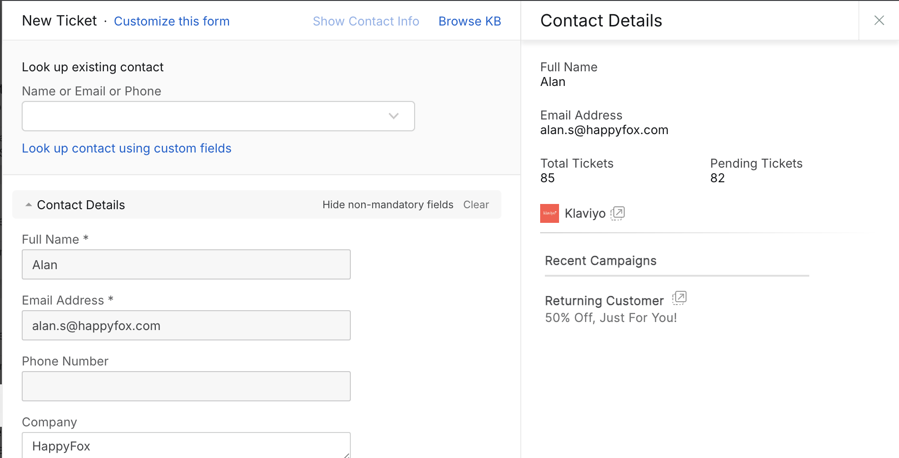Collapse the Contact Details section triangle
Screen dimensions: 899x458
coord(29,205)
